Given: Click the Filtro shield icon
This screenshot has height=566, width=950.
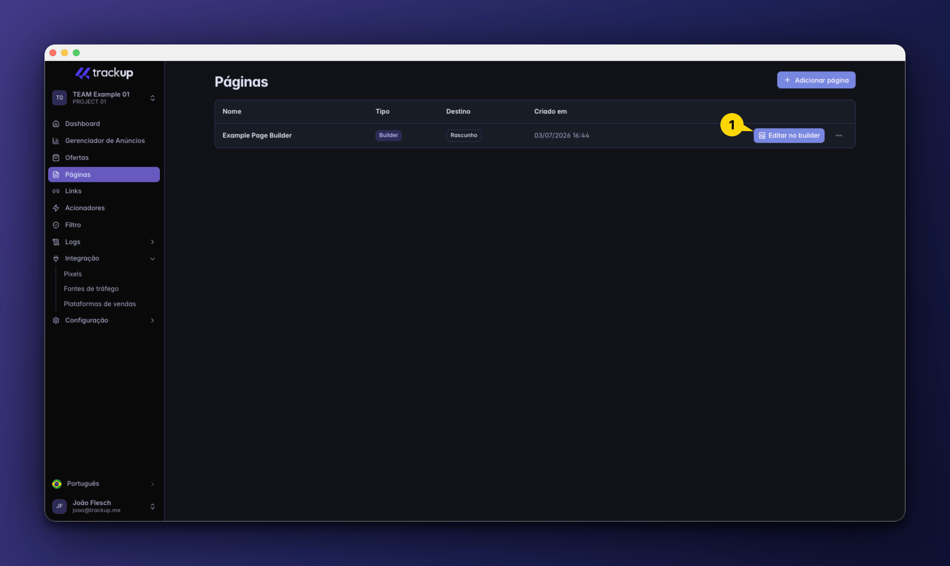Looking at the screenshot, I should click(x=56, y=225).
